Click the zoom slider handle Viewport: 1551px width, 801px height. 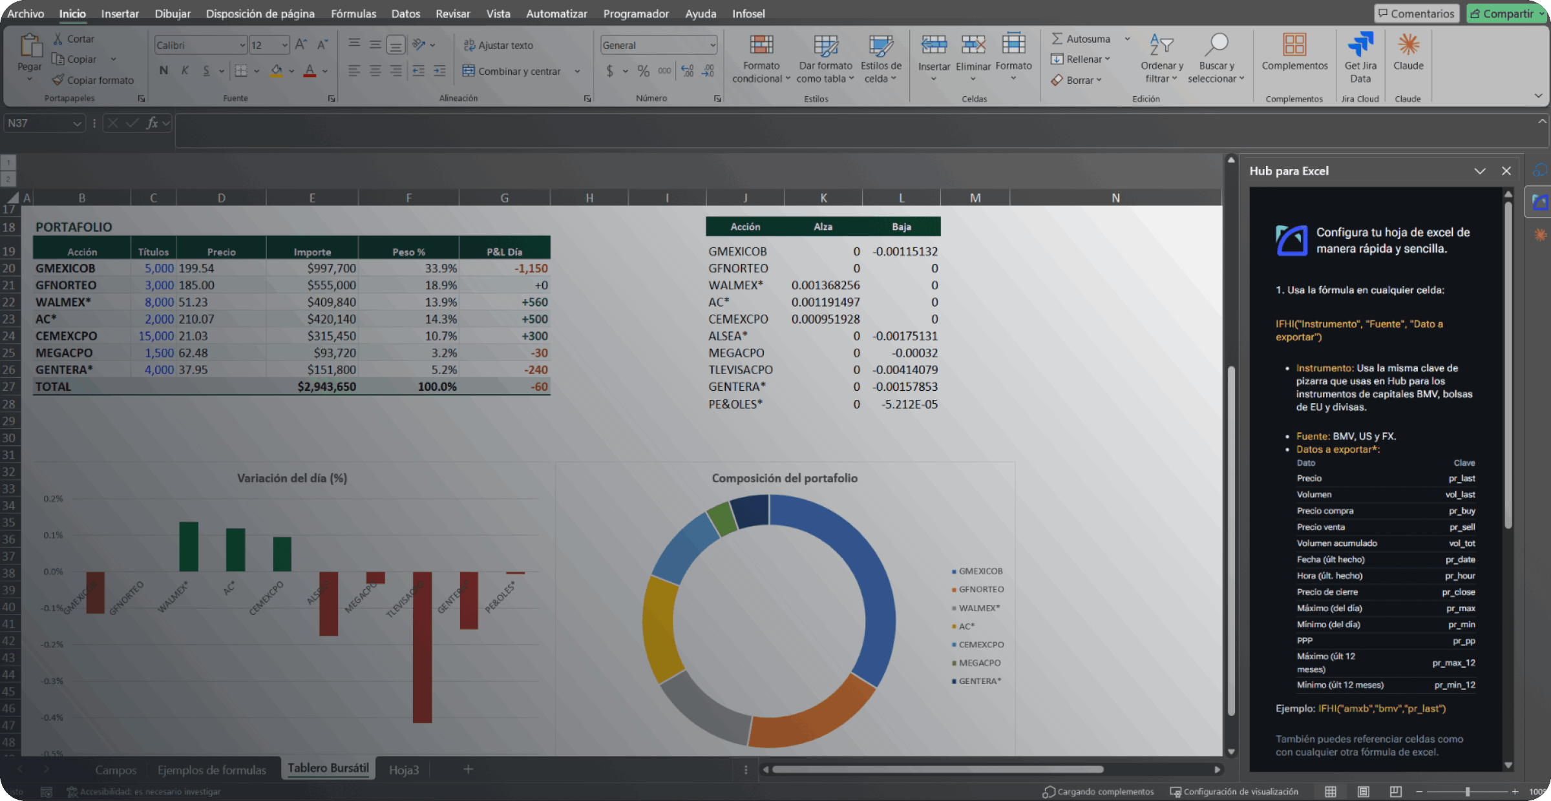click(1468, 791)
